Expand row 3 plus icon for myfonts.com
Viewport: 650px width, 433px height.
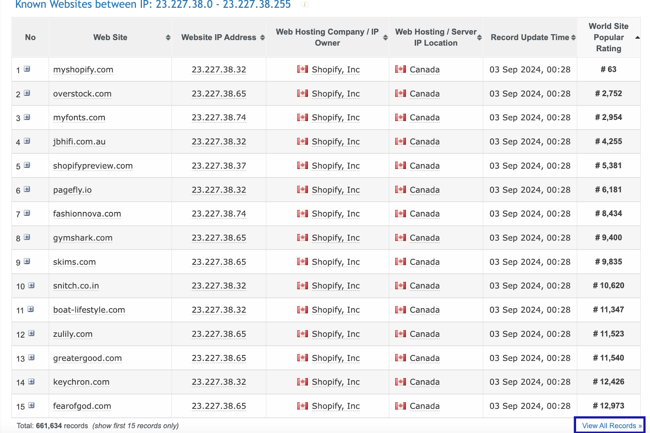coord(27,117)
